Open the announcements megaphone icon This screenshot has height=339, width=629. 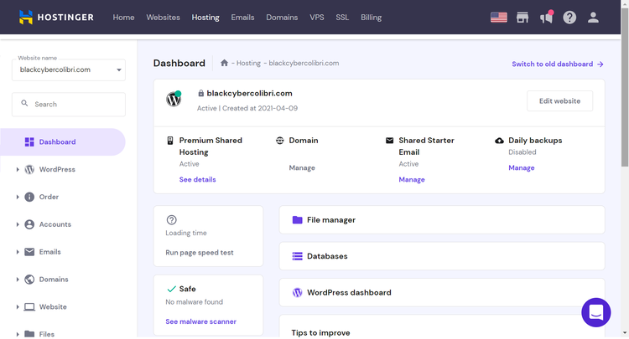coord(546,18)
